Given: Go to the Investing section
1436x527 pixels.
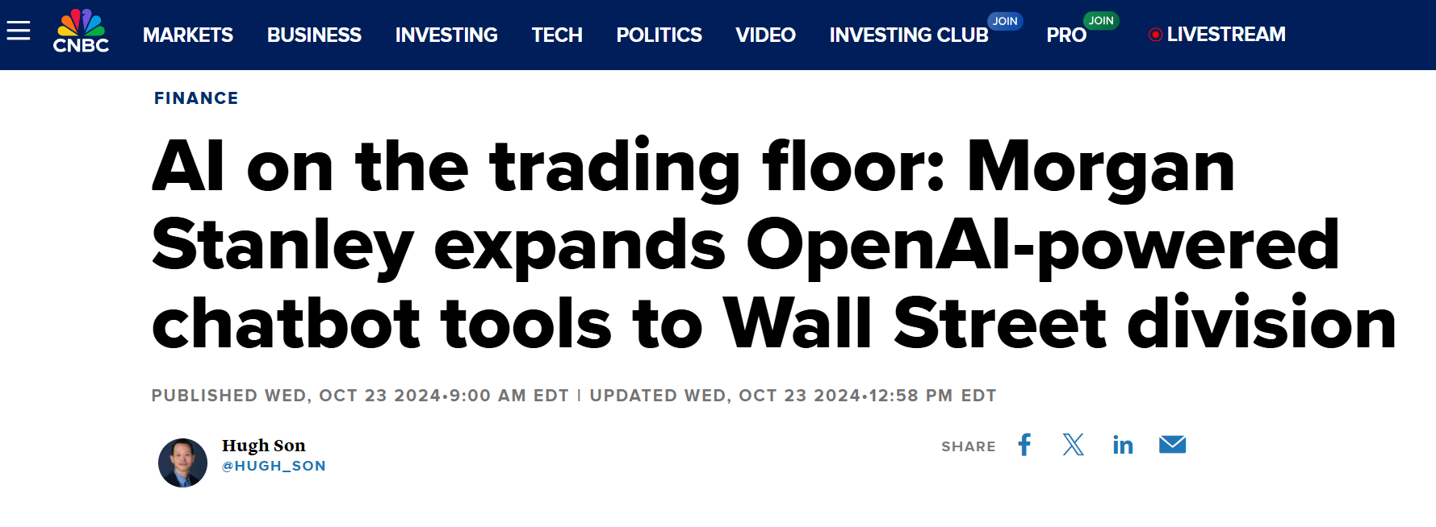Looking at the screenshot, I should click(x=446, y=35).
